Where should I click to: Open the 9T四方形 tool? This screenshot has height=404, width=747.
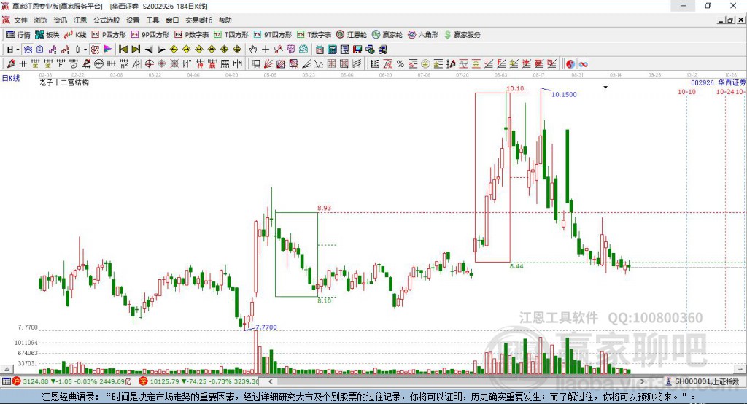[273, 35]
